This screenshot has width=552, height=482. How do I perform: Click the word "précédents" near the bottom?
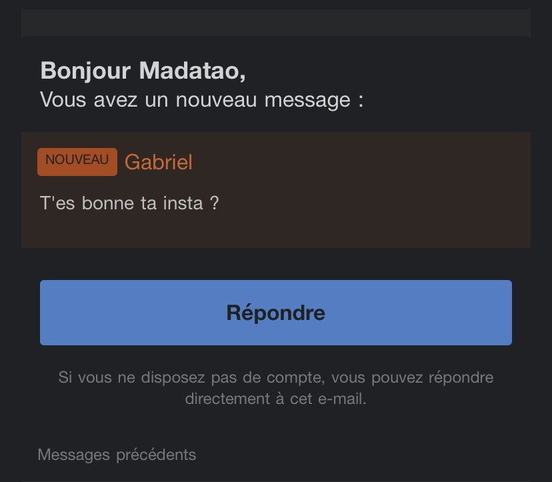(x=156, y=455)
